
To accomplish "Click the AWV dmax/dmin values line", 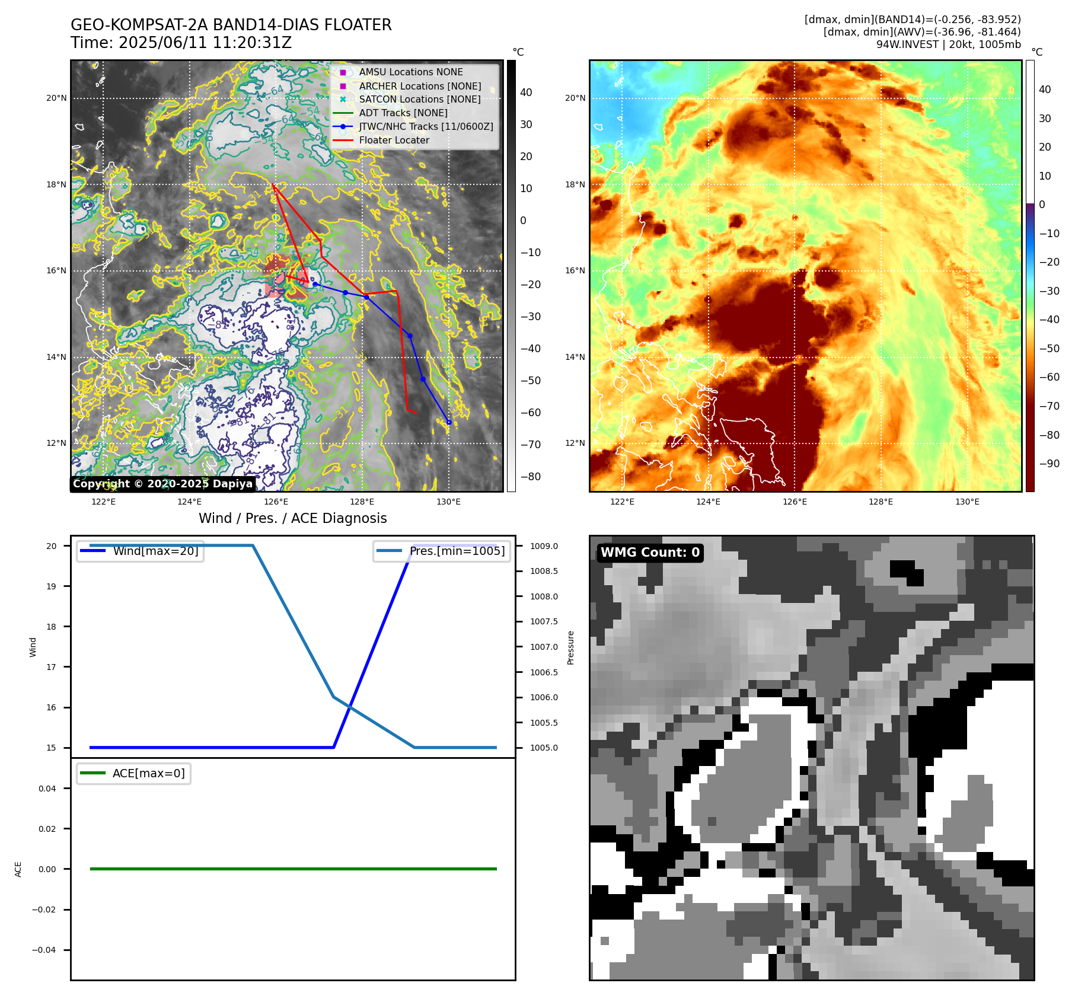I will (922, 32).
